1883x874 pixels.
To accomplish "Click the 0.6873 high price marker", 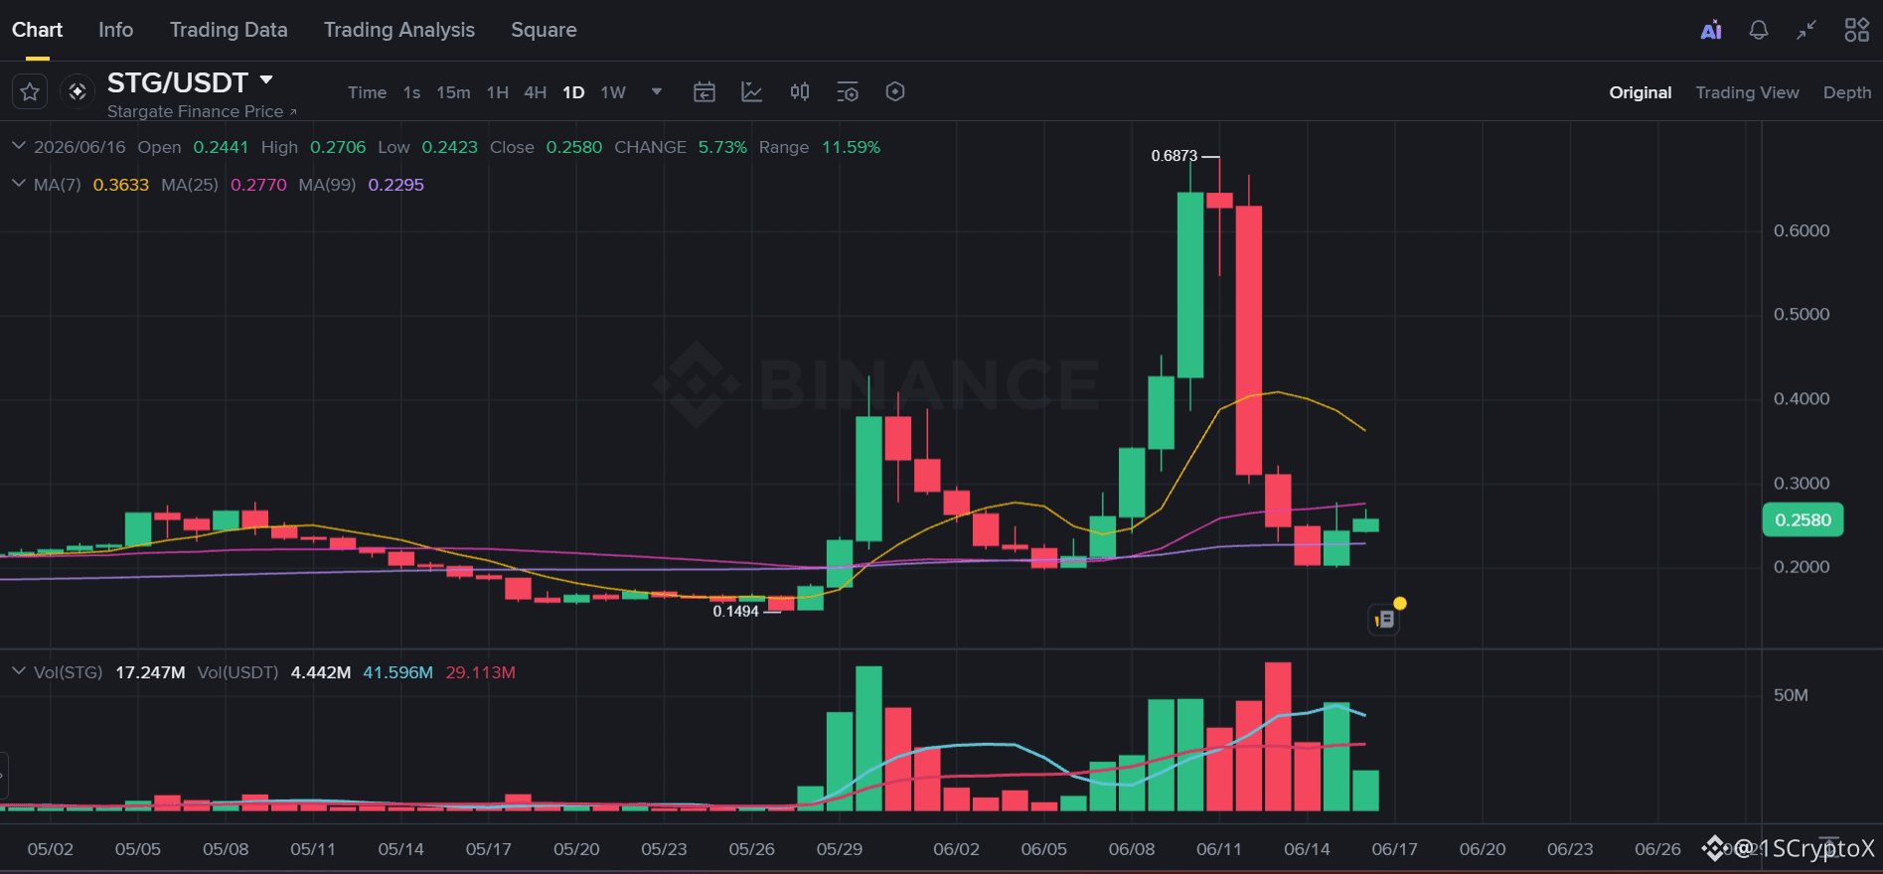I will 1175,156.
